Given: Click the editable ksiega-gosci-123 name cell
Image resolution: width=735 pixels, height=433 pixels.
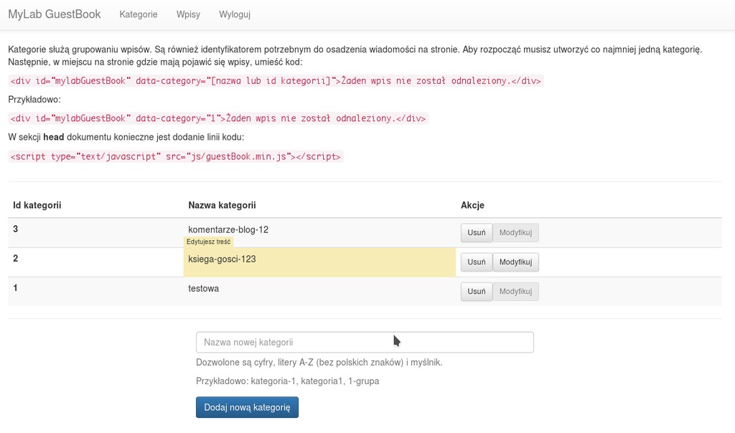Looking at the screenshot, I should [x=319, y=262].
